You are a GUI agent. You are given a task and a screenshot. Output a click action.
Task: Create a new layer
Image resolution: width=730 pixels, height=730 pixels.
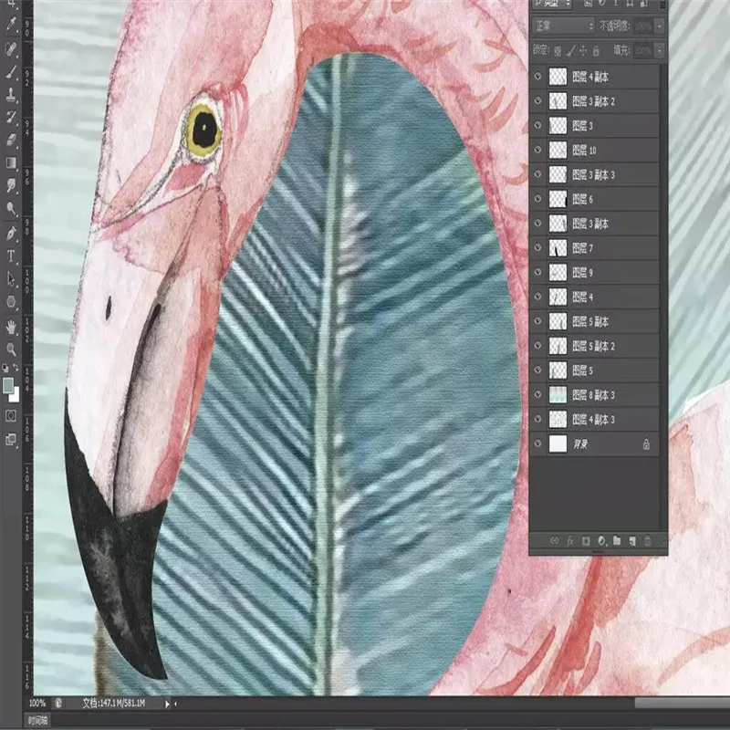click(x=632, y=540)
